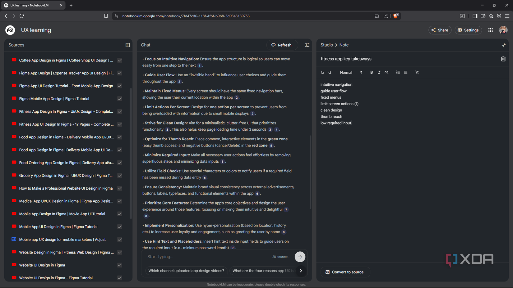The height and width of the screenshot is (288, 513).
Task: Select UX learning browser tab
Action: point(33,5)
